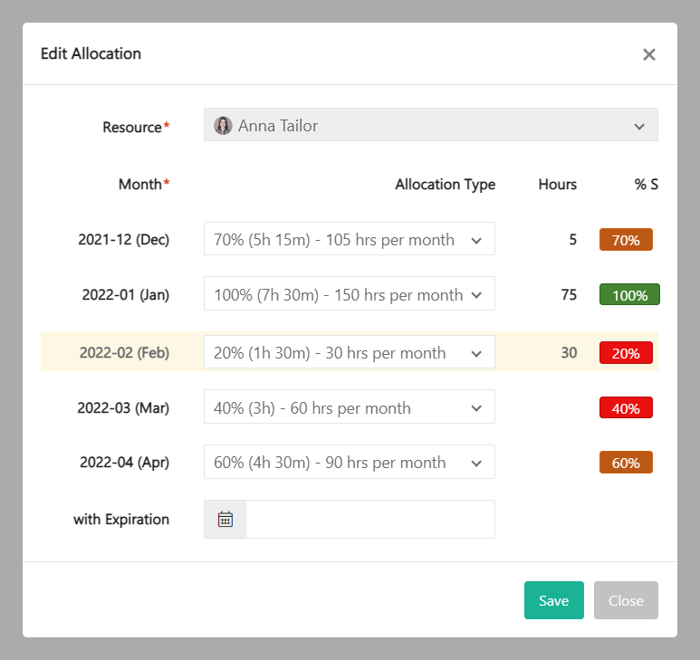
Task: Select the 2022-01 (Jan) month label
Action: (126, 295)
